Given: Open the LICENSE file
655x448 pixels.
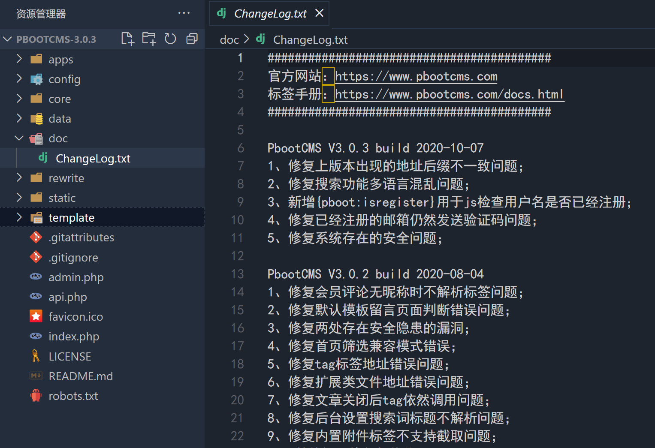Looking at the screenshot, I should click(70, 356).
